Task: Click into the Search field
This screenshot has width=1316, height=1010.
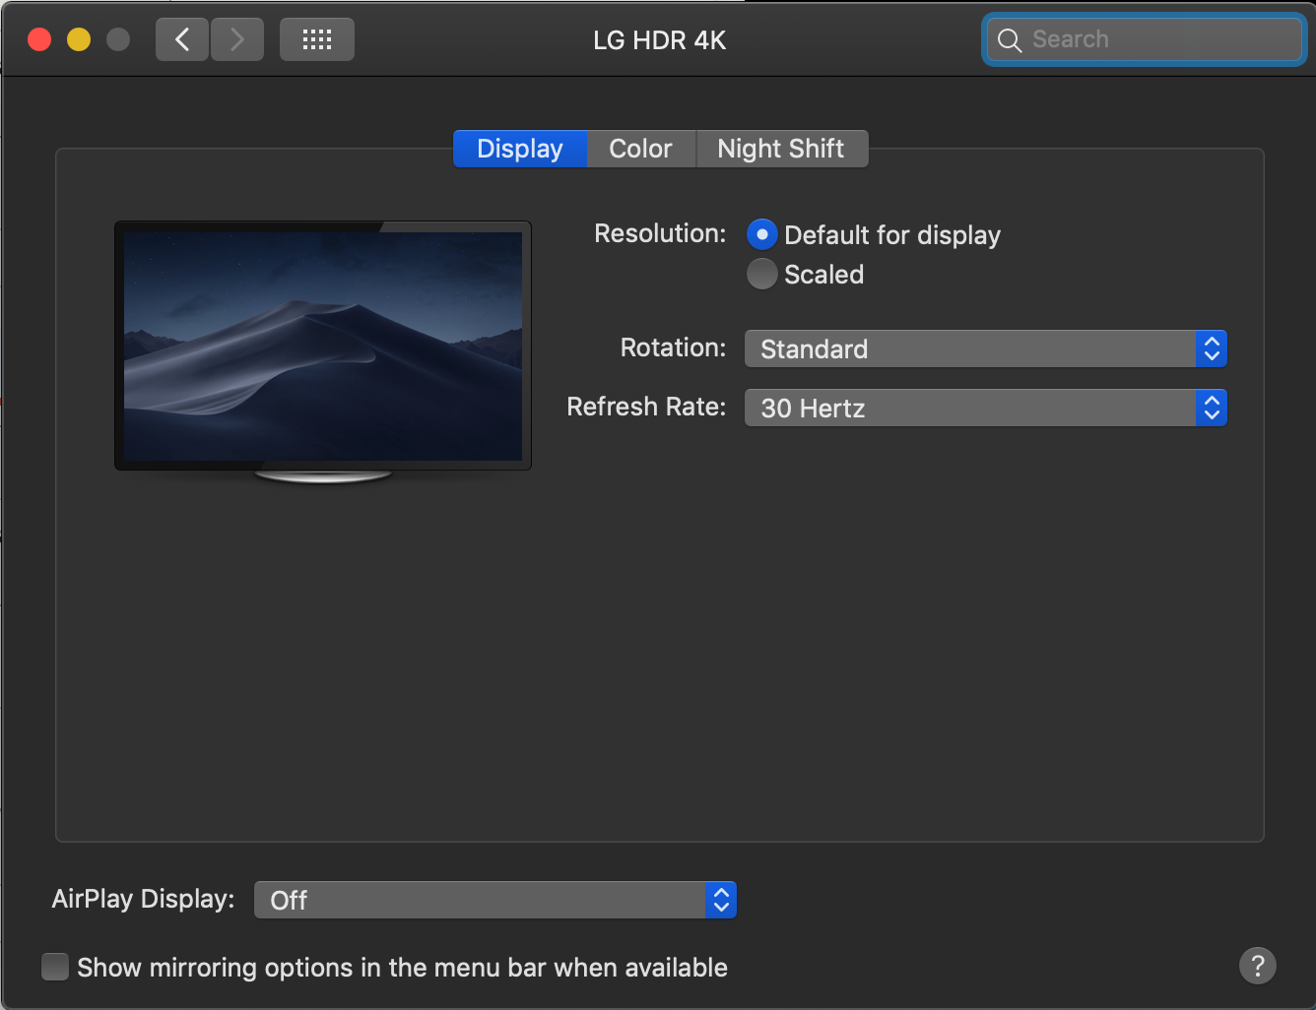Action: pyautogui.click(x=1145, y=39)
